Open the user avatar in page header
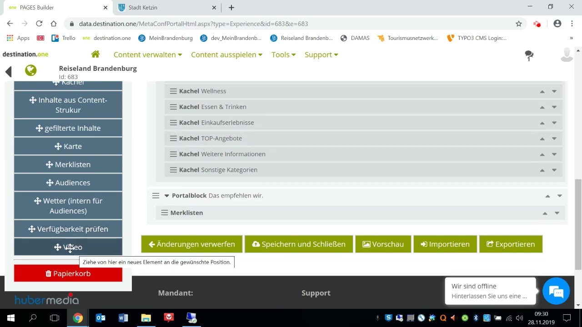Image resolution: width=582 pixels, height=327 pixels. 567,54
